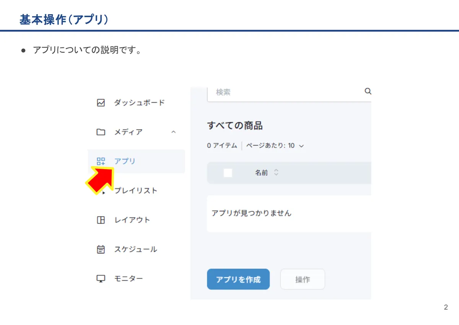Click the アプリを作成 button

238,279
